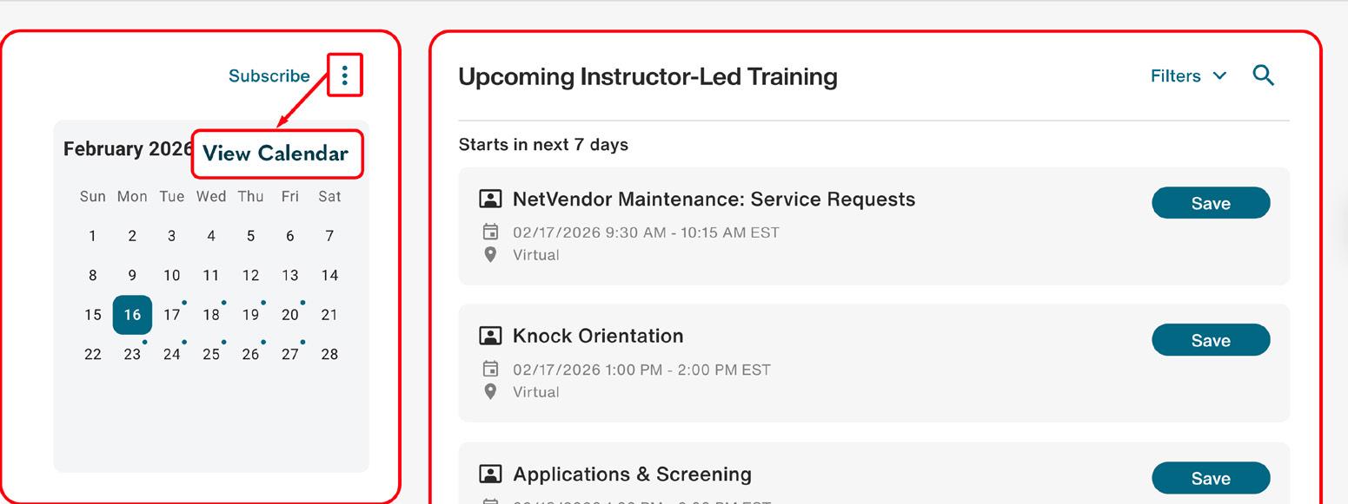The height and width of the screenshot is (504, 1348).
Task: Open the three-dot calendar options menu
Action: coord(345,76)
